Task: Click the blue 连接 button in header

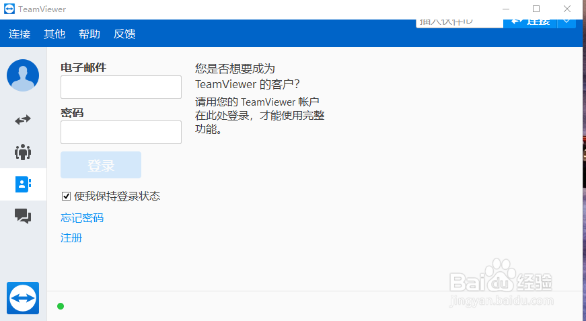Action: pos(530,23)
